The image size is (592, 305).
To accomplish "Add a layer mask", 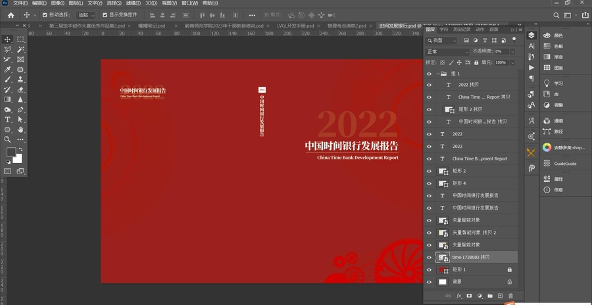I will pyautogui.click(x=469, y=296).
